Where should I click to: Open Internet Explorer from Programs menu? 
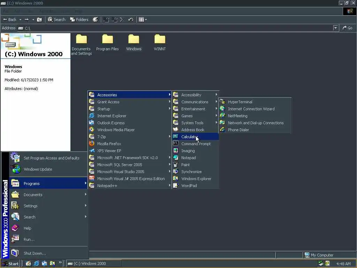click(x=130, y=116)
